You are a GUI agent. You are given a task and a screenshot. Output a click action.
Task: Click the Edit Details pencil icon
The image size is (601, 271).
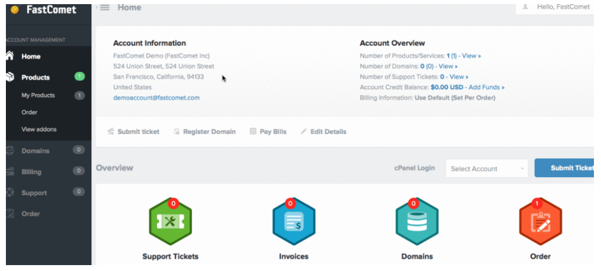303,132
